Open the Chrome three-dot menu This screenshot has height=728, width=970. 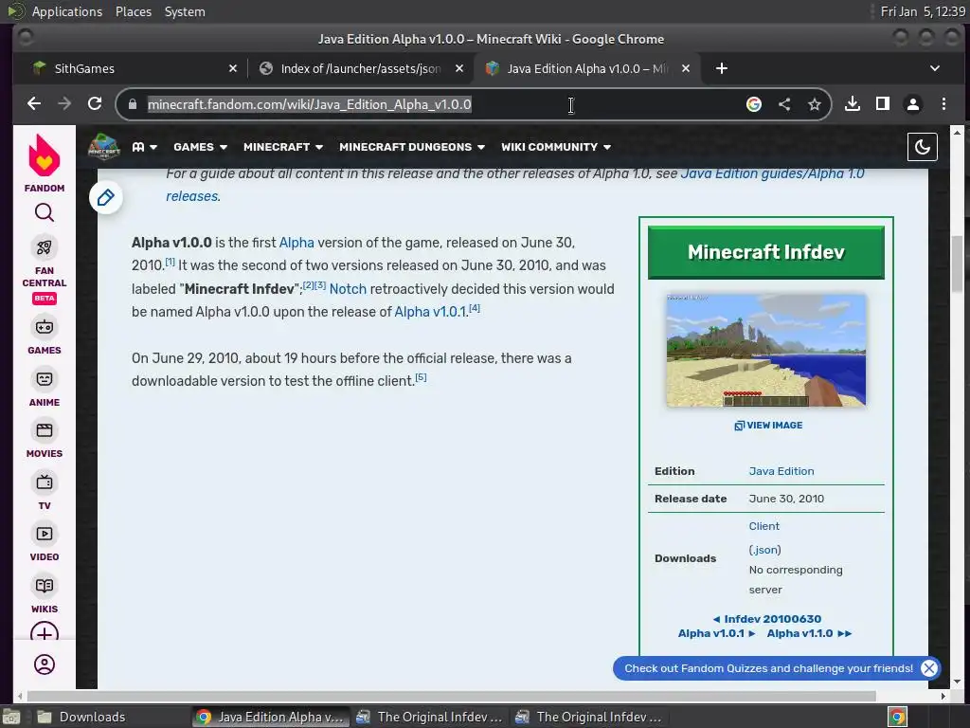[x=943, y=104]
